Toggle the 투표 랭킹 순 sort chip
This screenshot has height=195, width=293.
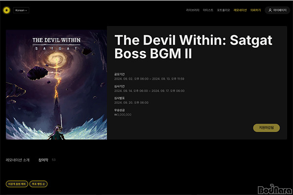click(x=38, y=184)
